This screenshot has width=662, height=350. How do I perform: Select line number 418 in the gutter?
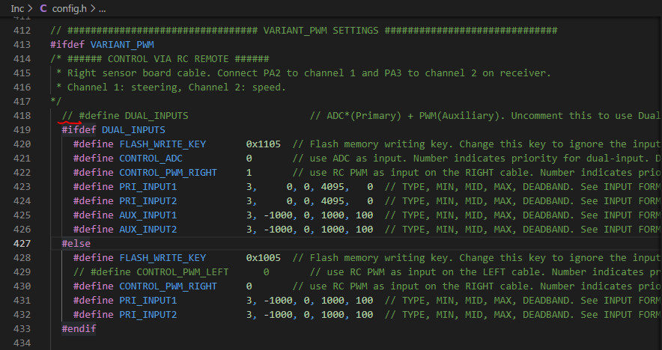pyautogui.click(x=22, y=116)
